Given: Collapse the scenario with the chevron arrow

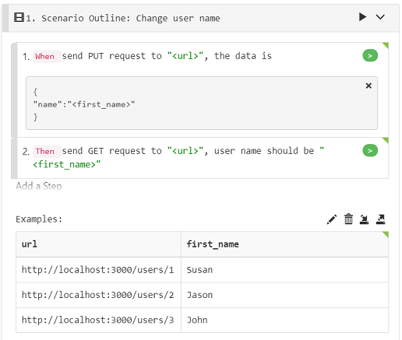Looking at the screenshot, I should 380,17.
